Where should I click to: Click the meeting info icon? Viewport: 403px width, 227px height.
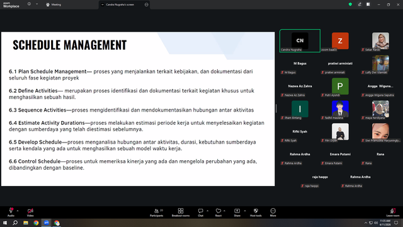pos(29,4)
